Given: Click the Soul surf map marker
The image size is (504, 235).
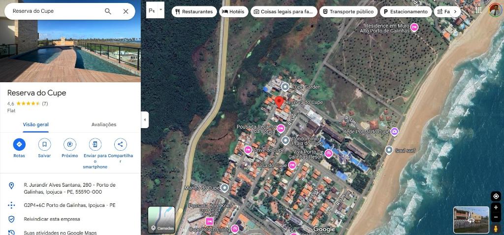Looking at the screenshot, I should [389, 150].
